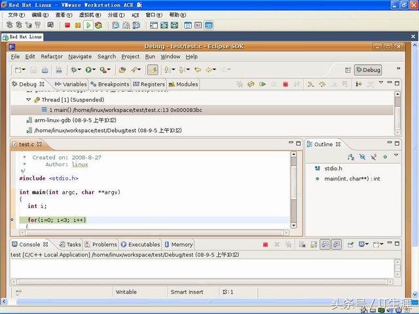Terminate debug session in Debug view toolbar
The height and width of the screenshot is (314, 419).
[285, 84]
